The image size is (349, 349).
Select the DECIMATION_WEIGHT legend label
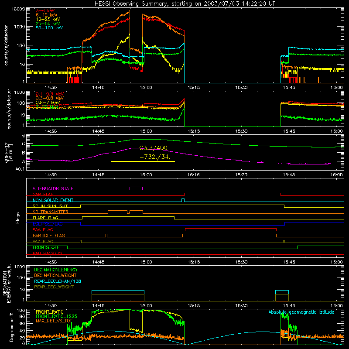coord(55,275)
